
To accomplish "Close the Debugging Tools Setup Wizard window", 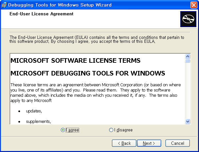I will 194,5.
